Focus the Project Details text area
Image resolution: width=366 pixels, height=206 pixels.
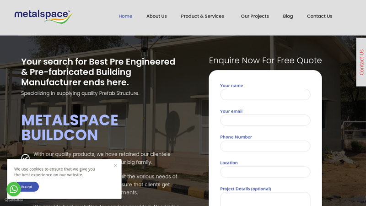point(265,199)
